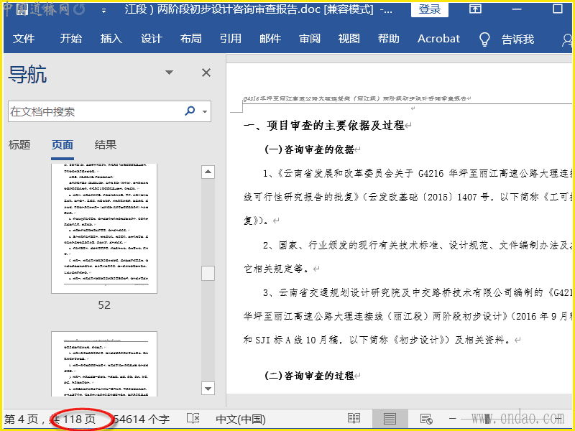The height and width of the screenshot is (431, 575).
Task: Click the thumbnail pane scroll thumb
Action: 208,274
